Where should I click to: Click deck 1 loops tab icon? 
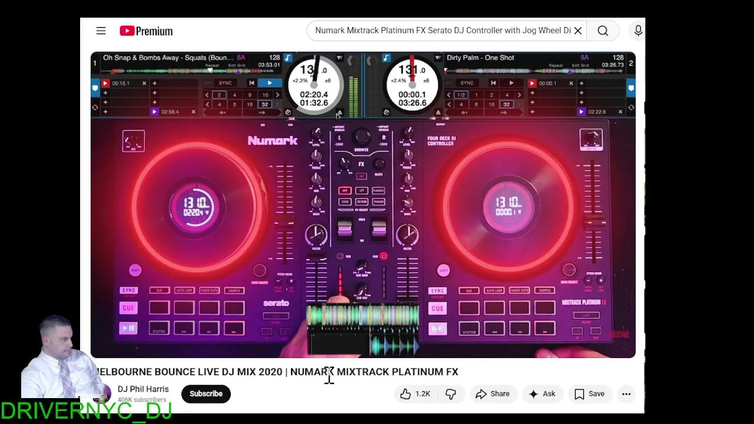pos(95,108)
